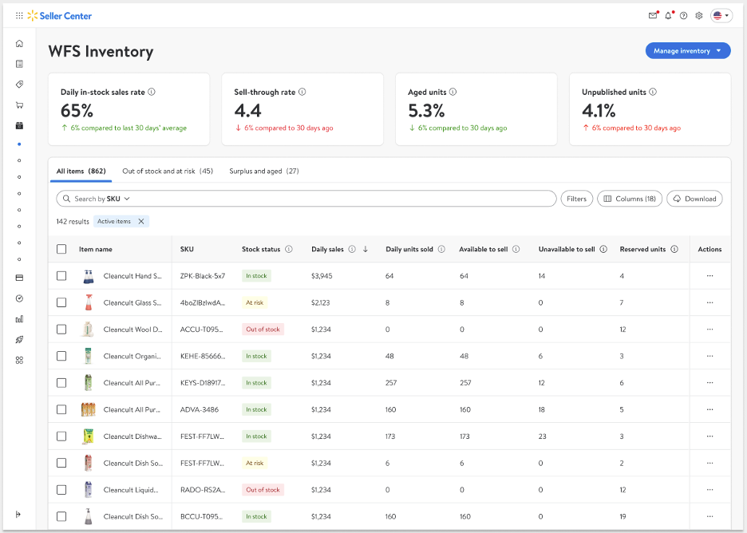747x533 pixels.
Task: Open the apps grid menu icon
Action: [x=19, y=16]
